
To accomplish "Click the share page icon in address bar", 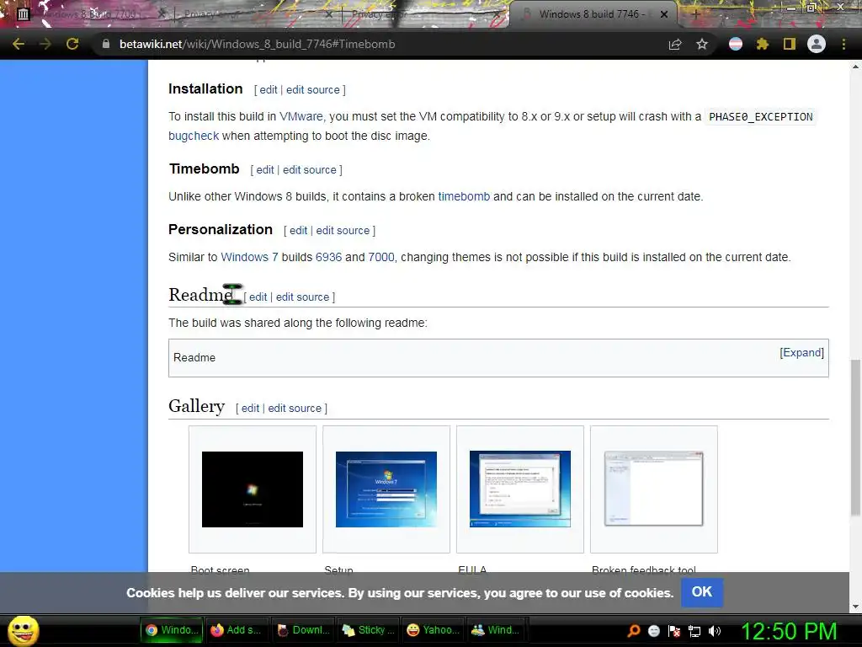I will (675, 44).
